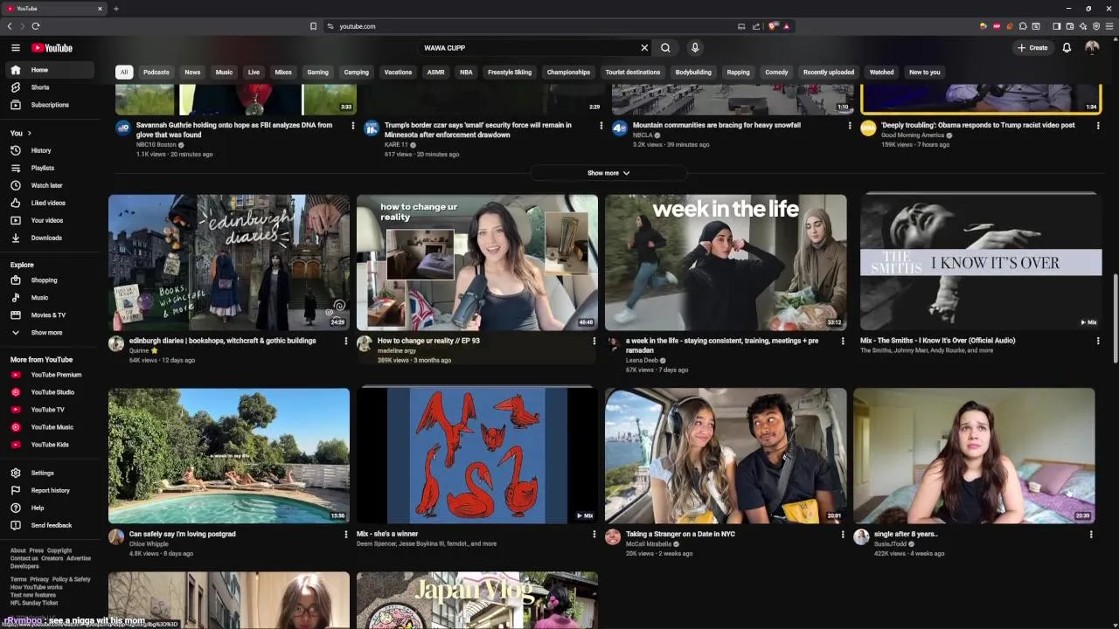Open the madeline argy channel link
This screenshot has height=629, width=1119.
click(x=397, y=350)
